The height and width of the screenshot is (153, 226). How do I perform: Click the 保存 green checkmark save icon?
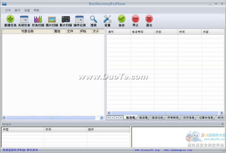[121, 19]
